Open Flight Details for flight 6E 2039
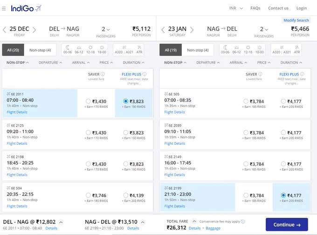The image size is (317, 235). [x=174, y=143]
